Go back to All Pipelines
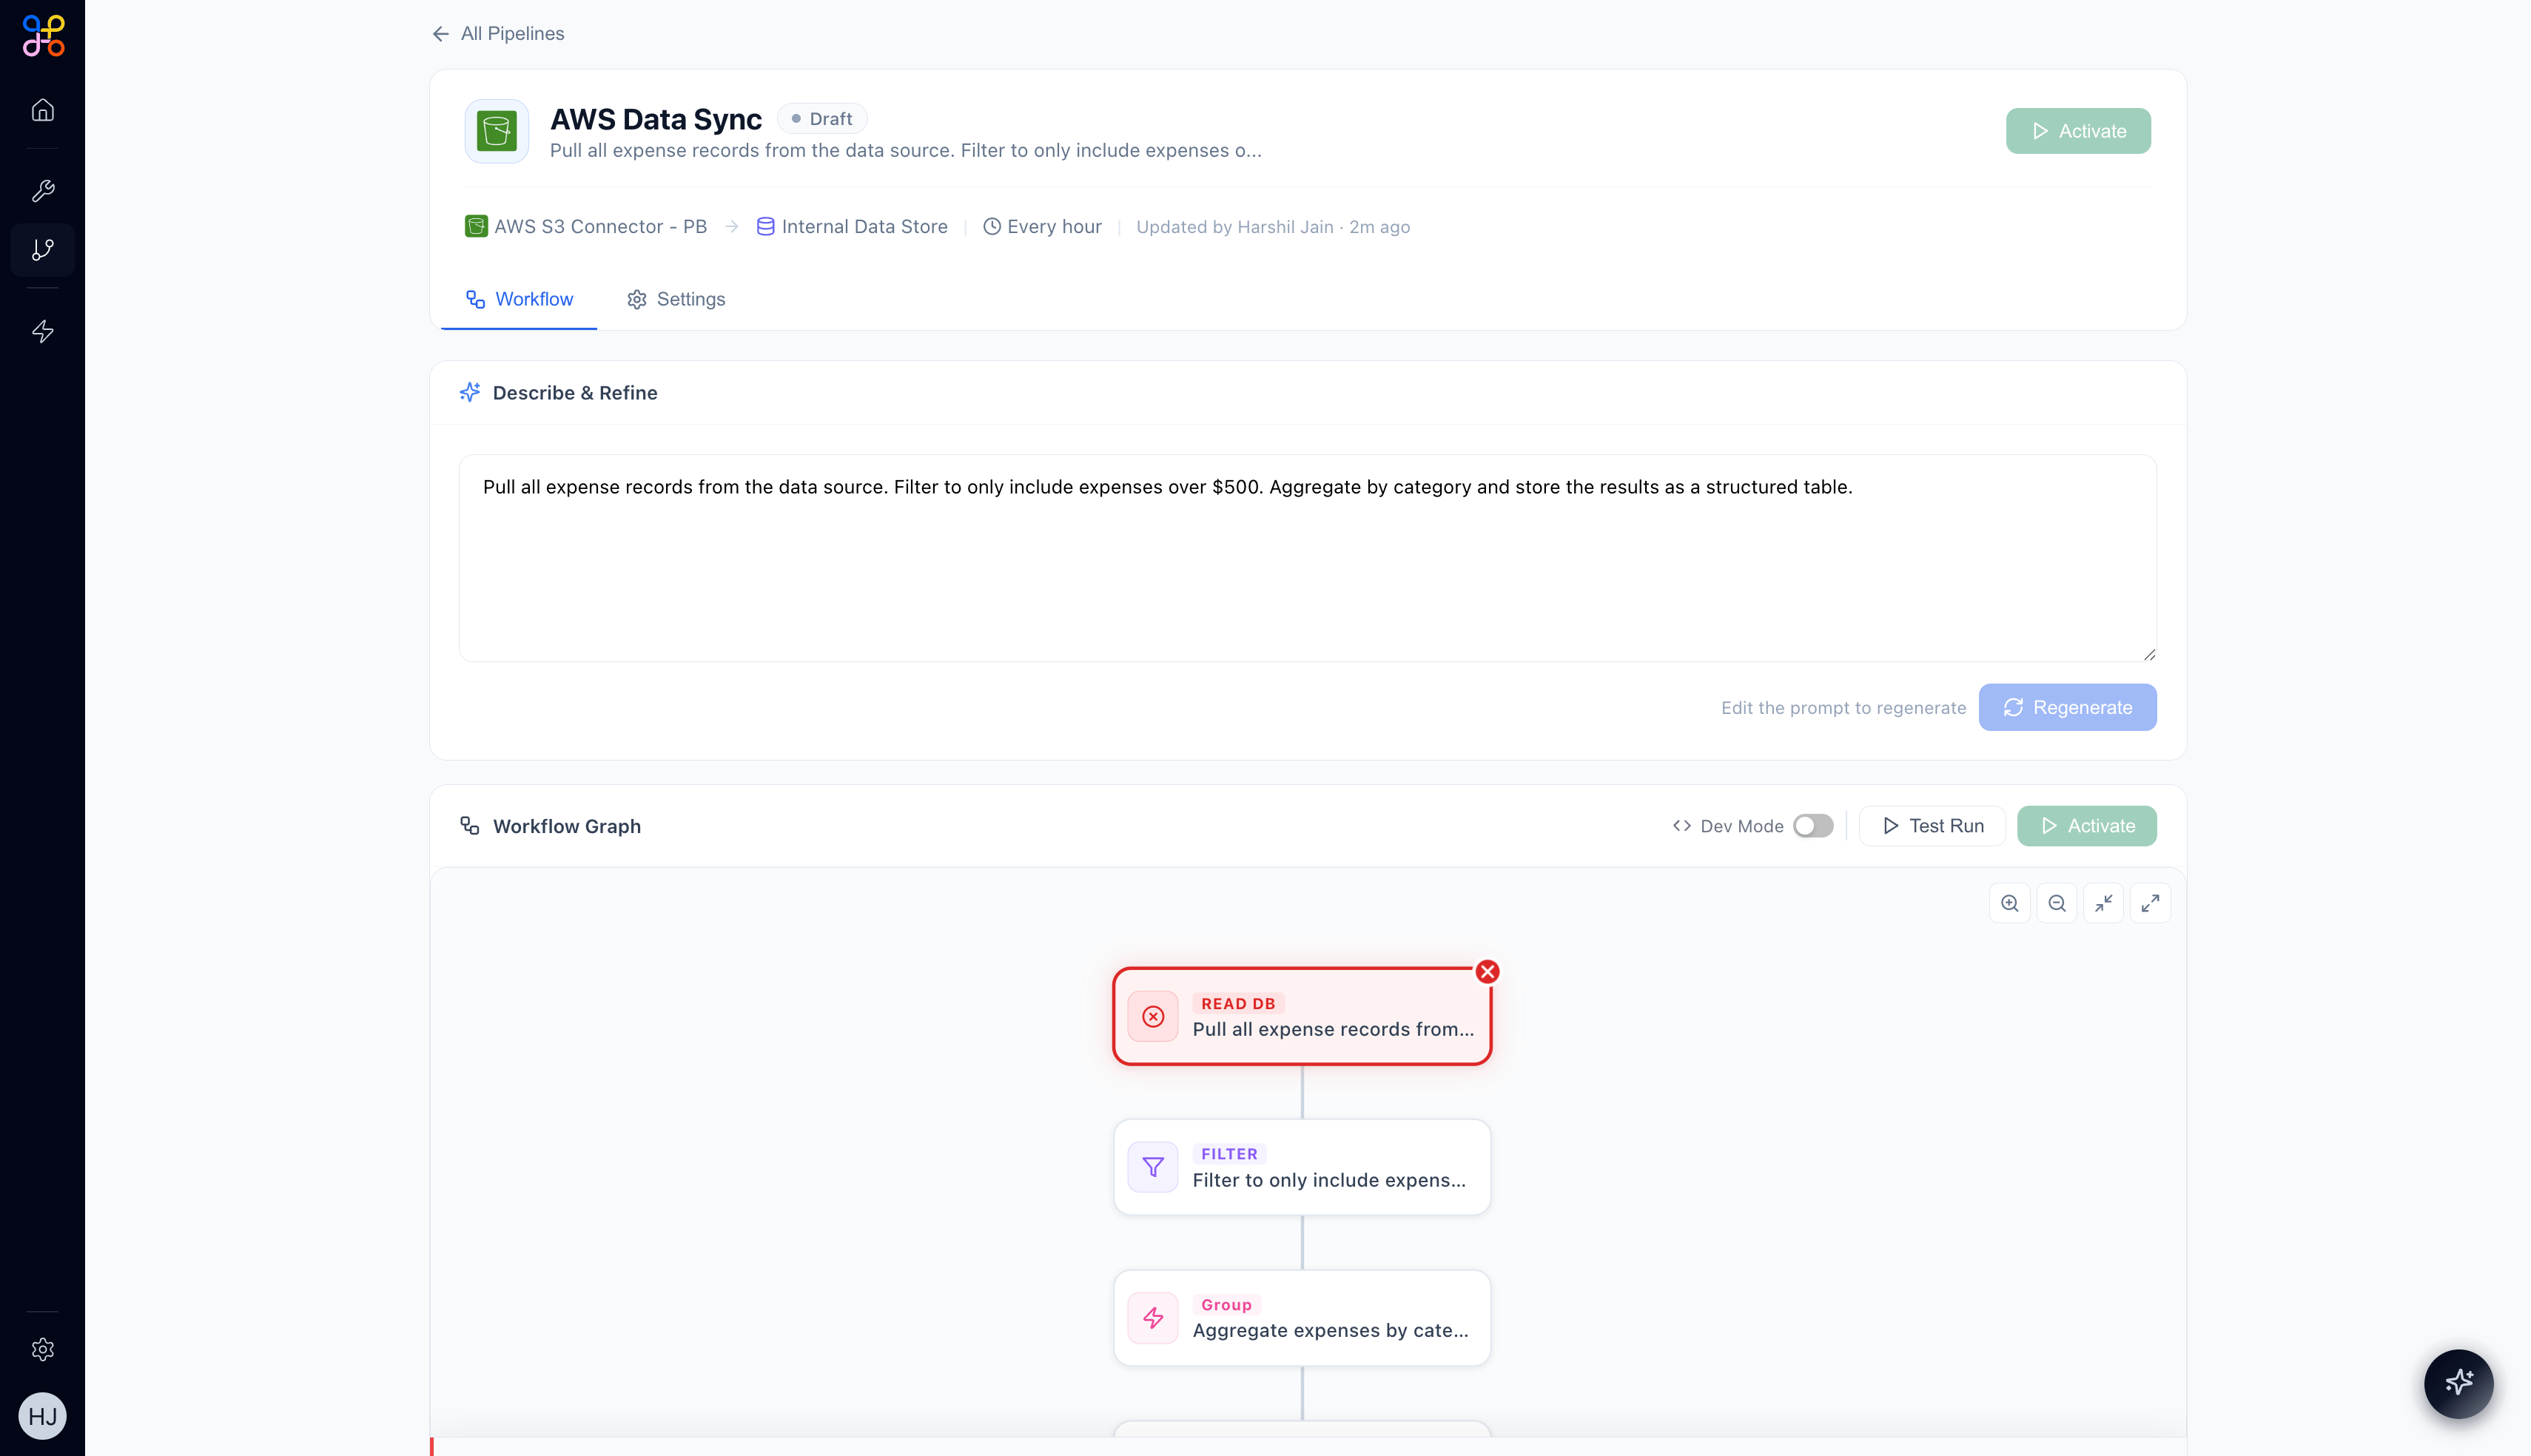The height and width of the screenshot is (1456, 2531). tap(498, 33)
